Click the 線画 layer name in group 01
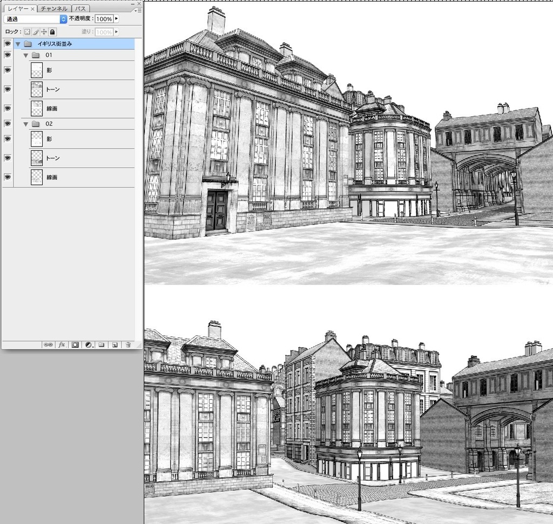Viewport: 553px width, 524px height. [52, 108]
